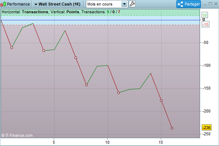Click the -250 vertical axis label
The image size is (219, 146).
206,134
